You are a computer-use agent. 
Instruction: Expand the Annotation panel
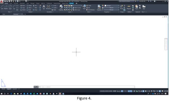(x=50, y=12)
